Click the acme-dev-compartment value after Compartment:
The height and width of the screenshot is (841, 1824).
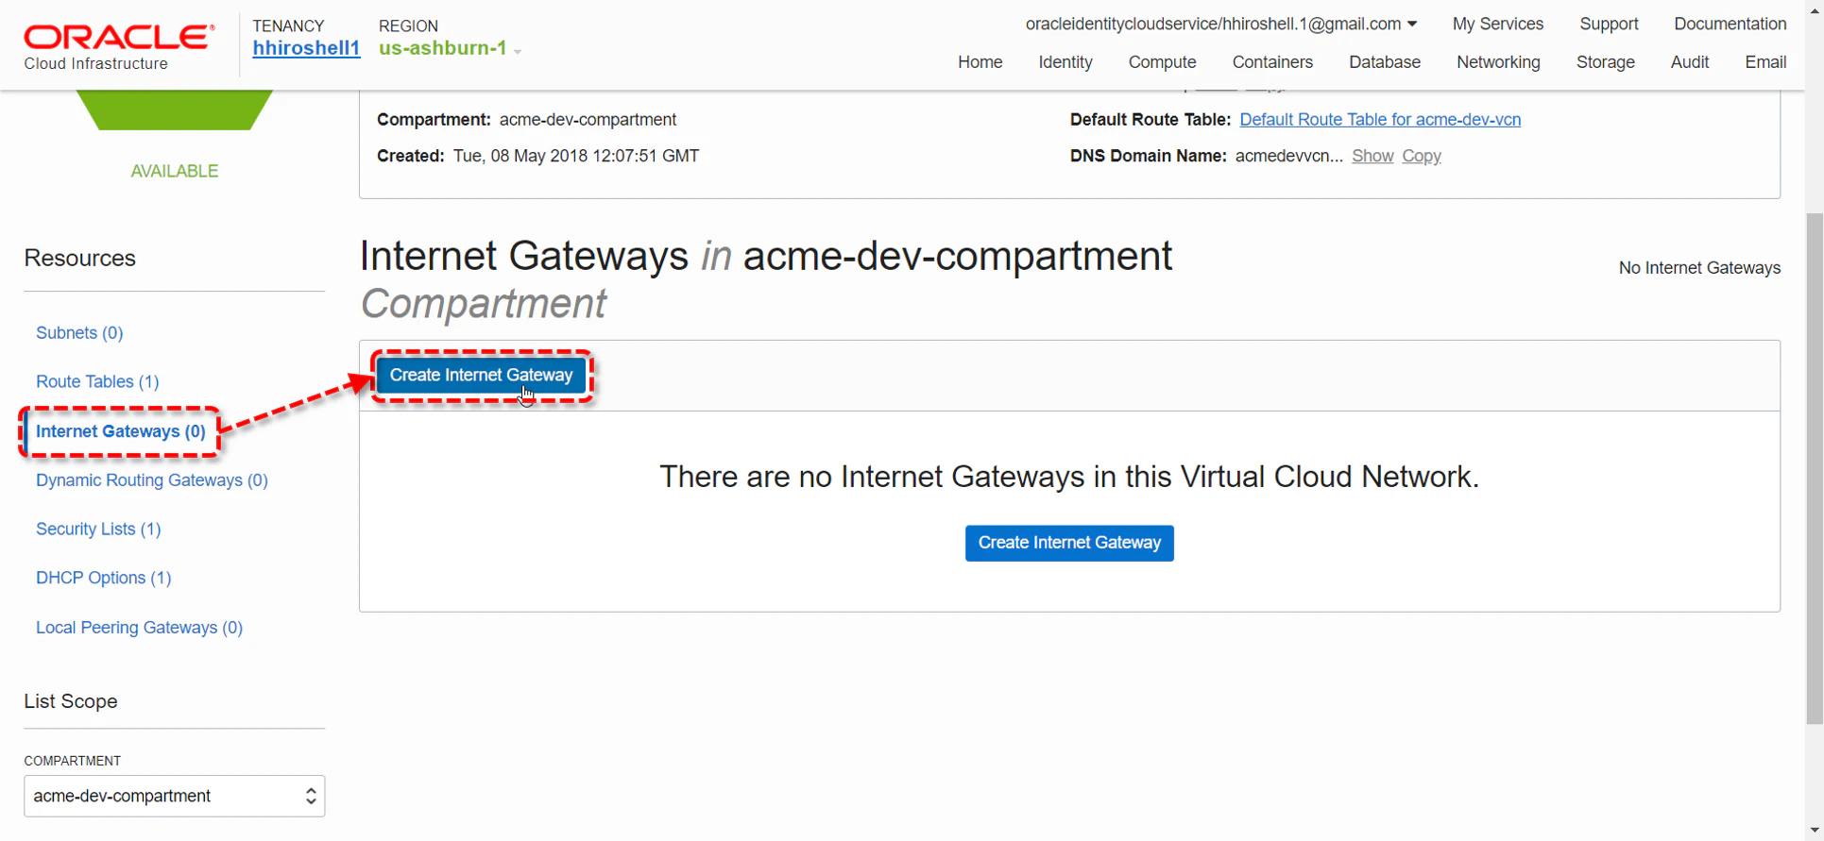588,120
